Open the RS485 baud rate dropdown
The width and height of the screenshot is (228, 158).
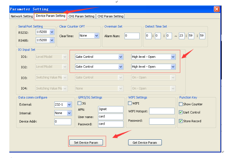click(52, 40)
